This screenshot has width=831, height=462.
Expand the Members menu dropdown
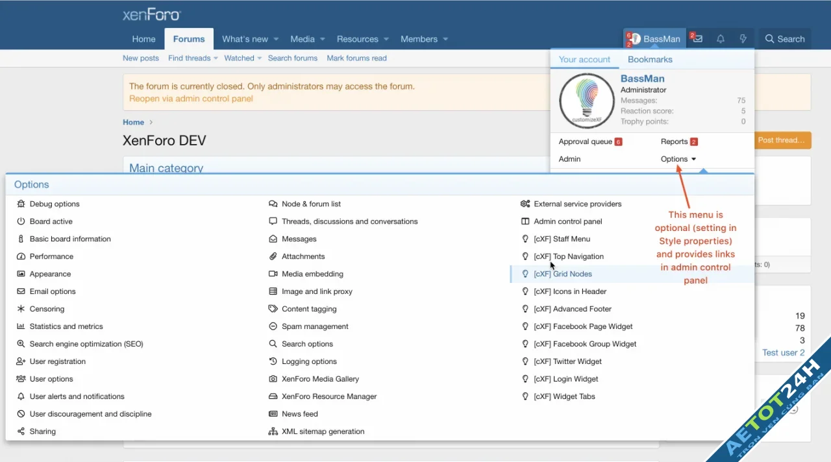tap(424, 38)
